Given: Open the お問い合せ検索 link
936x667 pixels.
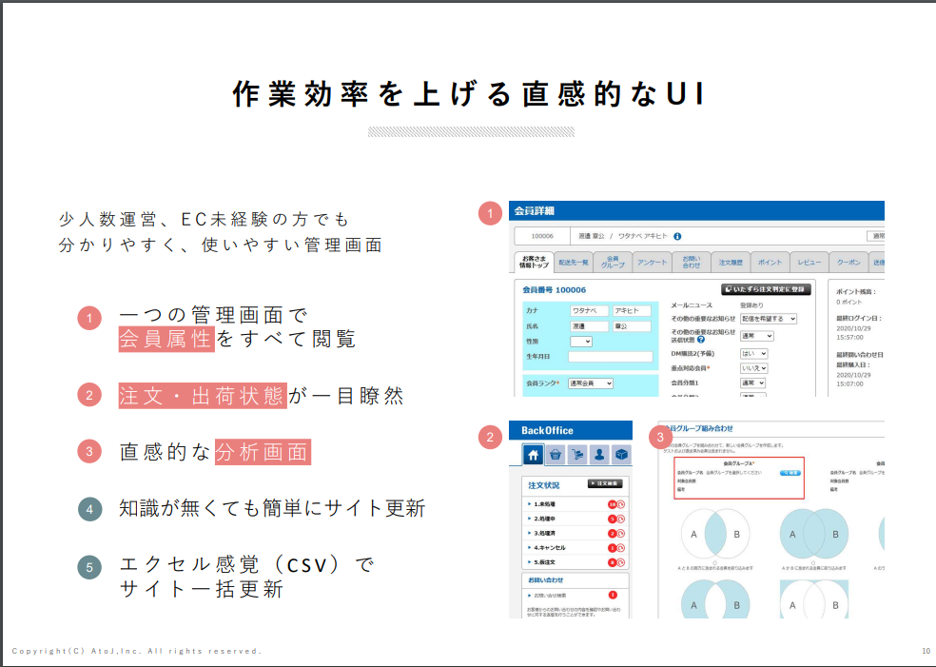Looking at the screenshot, I should pyautogui.click(x=551, y=596).
